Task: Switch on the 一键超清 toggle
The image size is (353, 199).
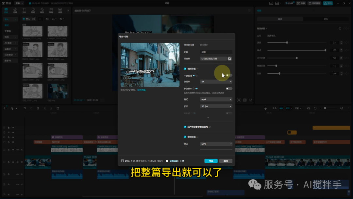Action: (x=229, y=75)
